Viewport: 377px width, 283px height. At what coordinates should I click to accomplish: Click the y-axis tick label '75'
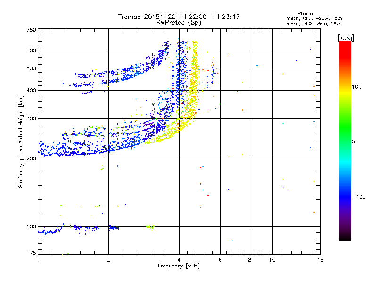click(x=33, y=253)
